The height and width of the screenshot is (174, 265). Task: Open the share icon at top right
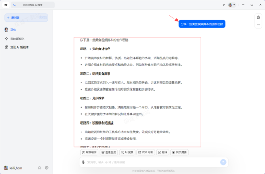[258, 17]
